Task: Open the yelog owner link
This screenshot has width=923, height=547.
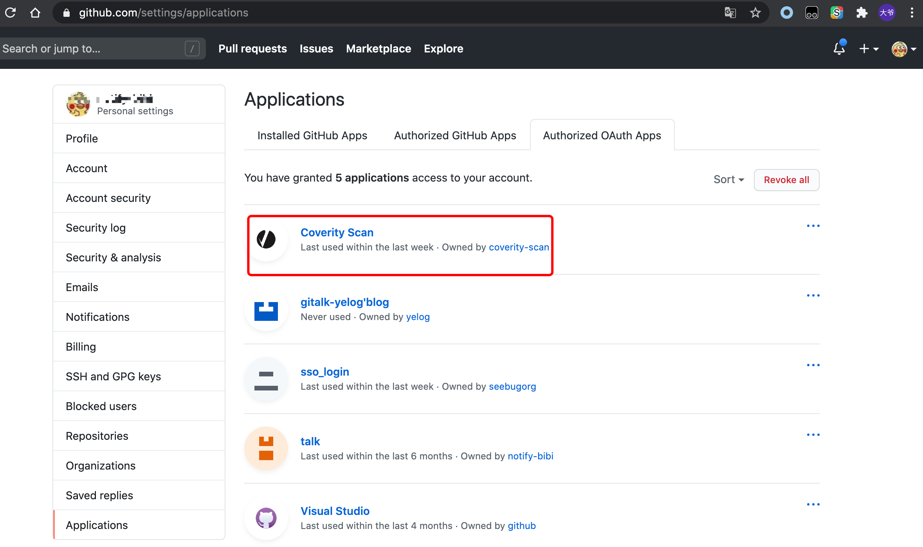Action: [418, 317]
